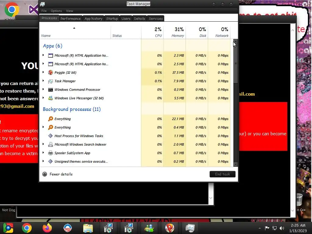Viewport: 312px width, 234px height.
Task: Open Google Chrome from the taskbar
Action: pyautogui.click(x=27, y=228)
